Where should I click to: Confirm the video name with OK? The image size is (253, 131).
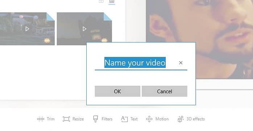pyautogui.click(x=117, y=91)
